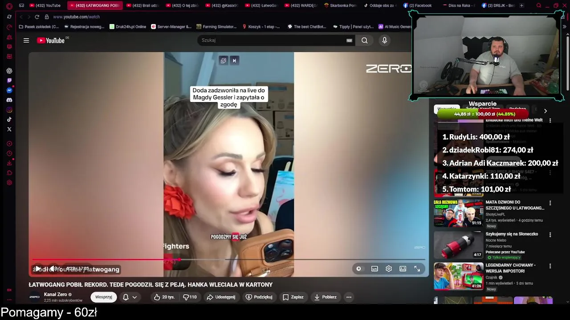The width and height of the screenshot is (570, 320).
Task: Open Instagram in the Opera sidebar
Action: pyautogui.click(x=9, y=110)
